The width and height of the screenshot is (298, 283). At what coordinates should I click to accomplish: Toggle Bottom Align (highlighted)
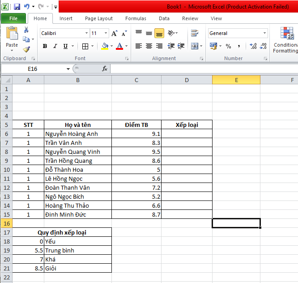coord(159,33)
